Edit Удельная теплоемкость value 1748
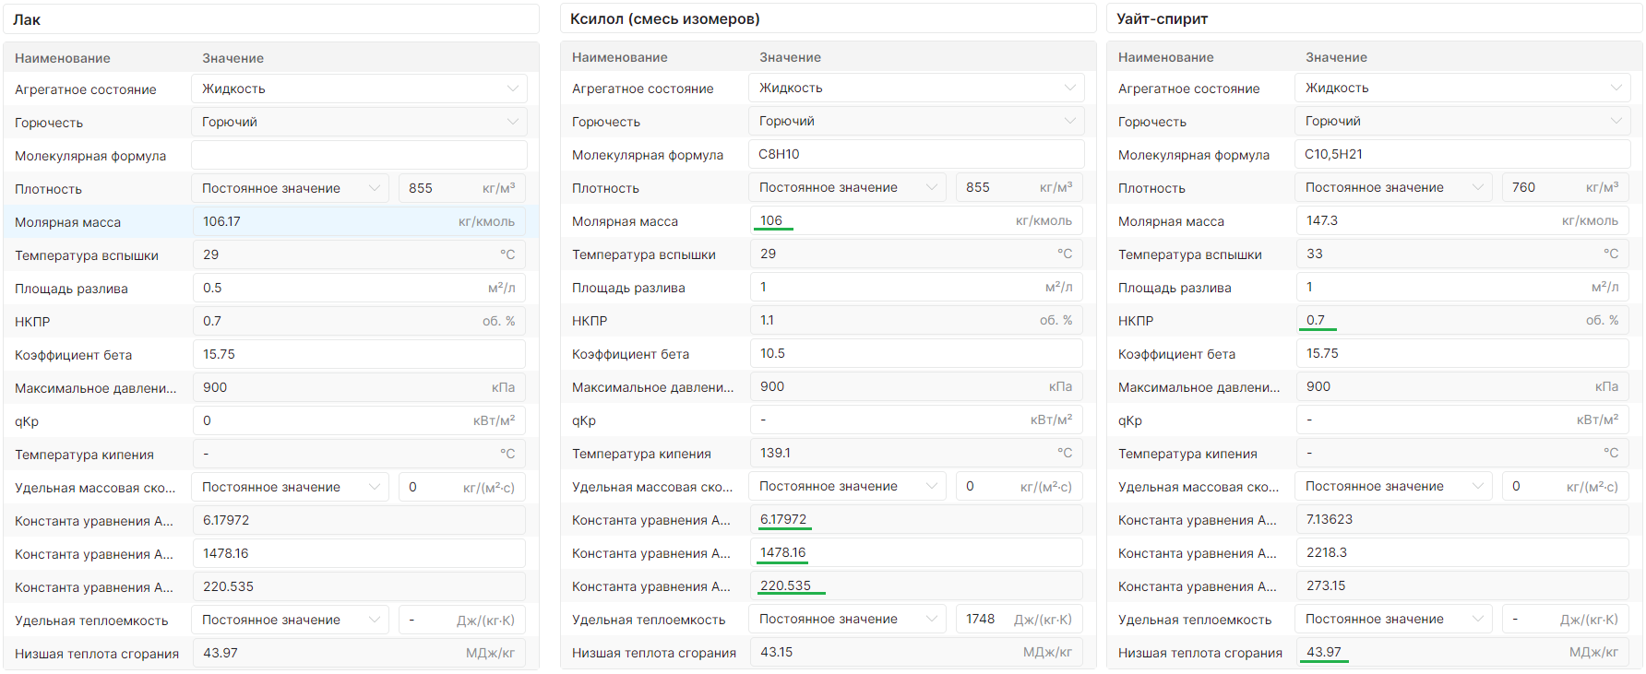This screenshot has width=1646, height=674. (x=1020, y=619)
